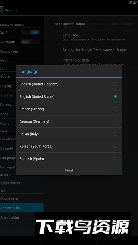Screen dimensions: 138x245
Task: Choose German (Germany) radio option
Action: point(115,121)
